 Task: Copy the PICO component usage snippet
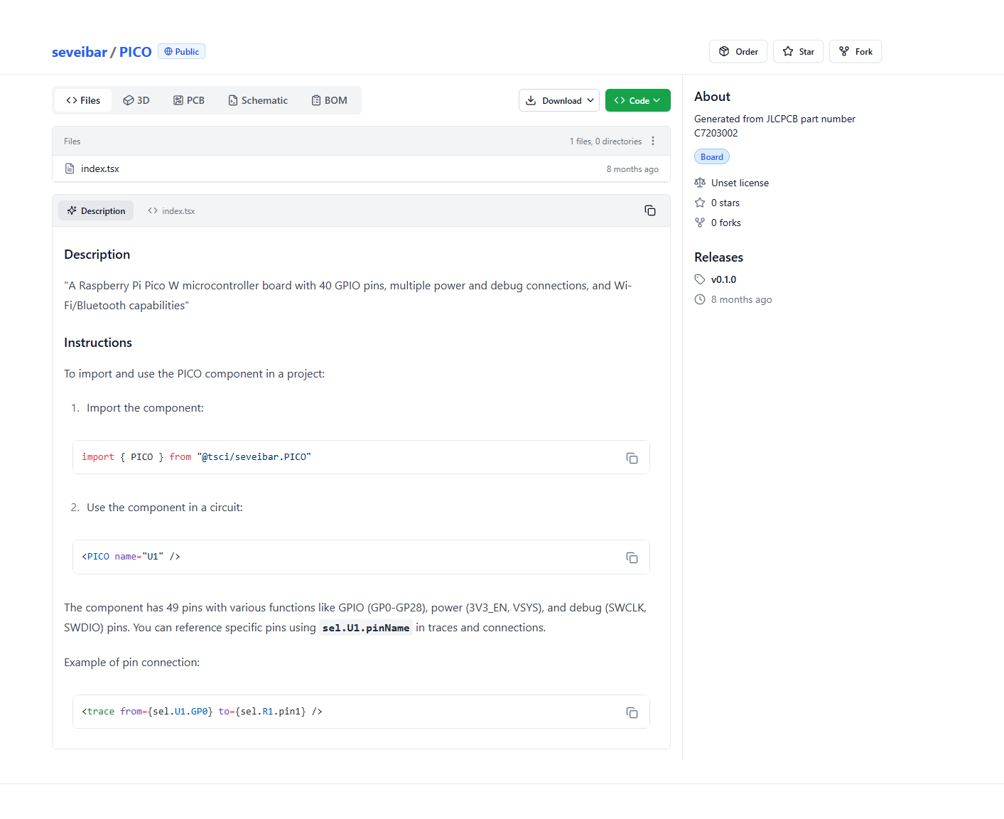632,557
